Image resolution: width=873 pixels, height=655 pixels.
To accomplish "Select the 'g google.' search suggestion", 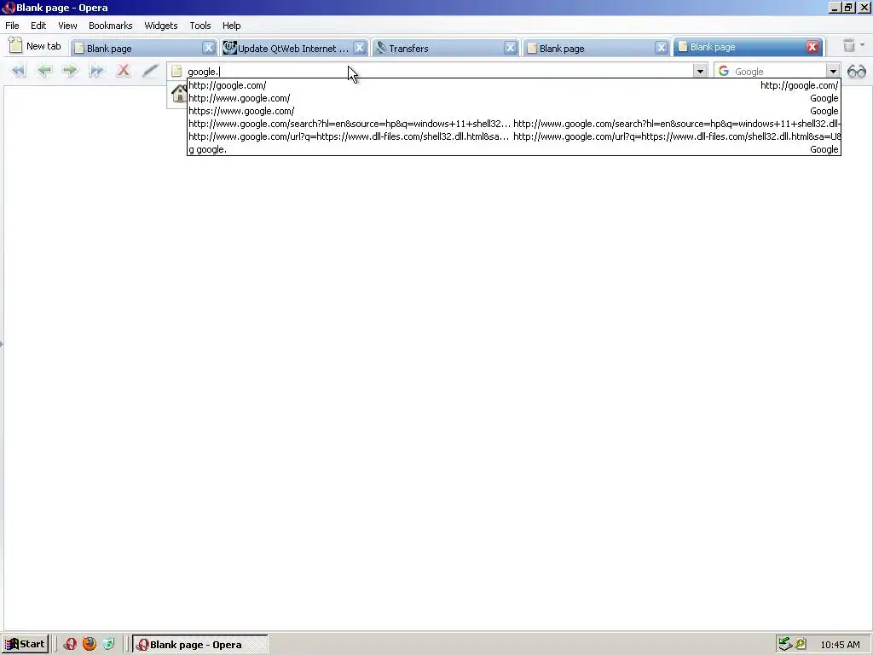I will (513, 149).
